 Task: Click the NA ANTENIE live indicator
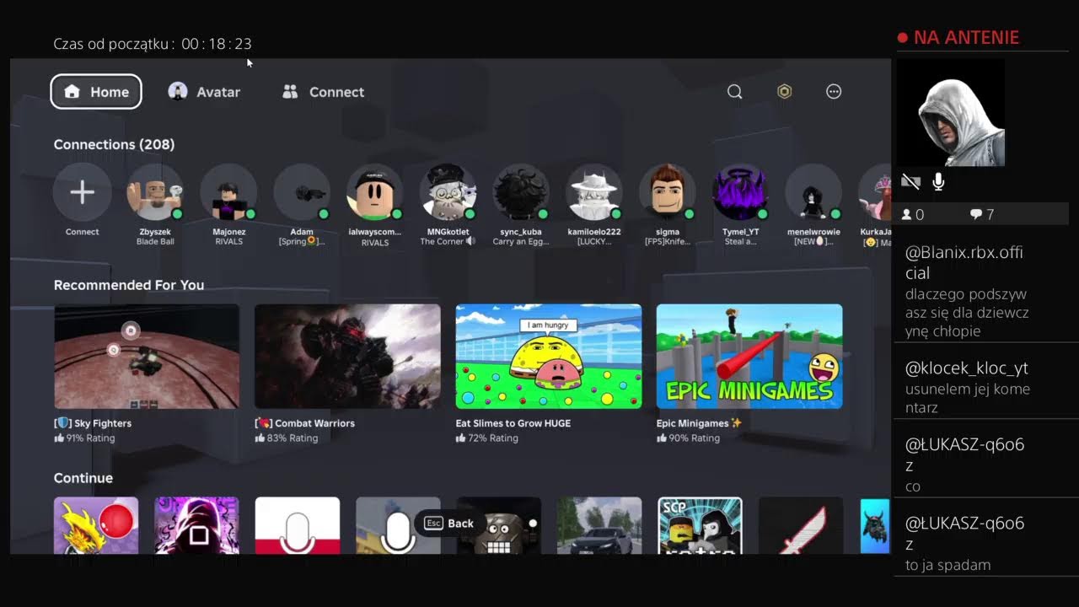[x=958, y=37]
